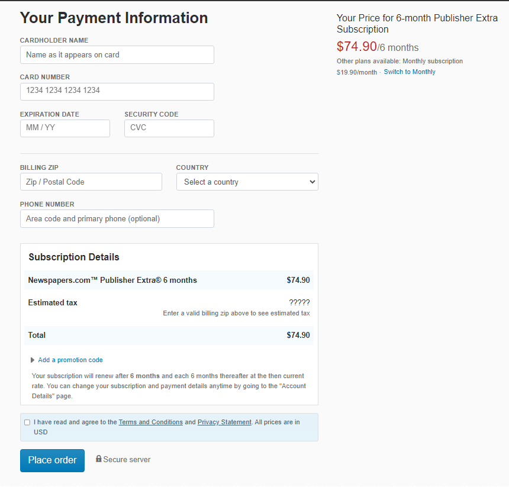The width and height of the screenshot is (509, 487).
Task: Check the Terms and Conditions agreement box
Action: point(27,422)
